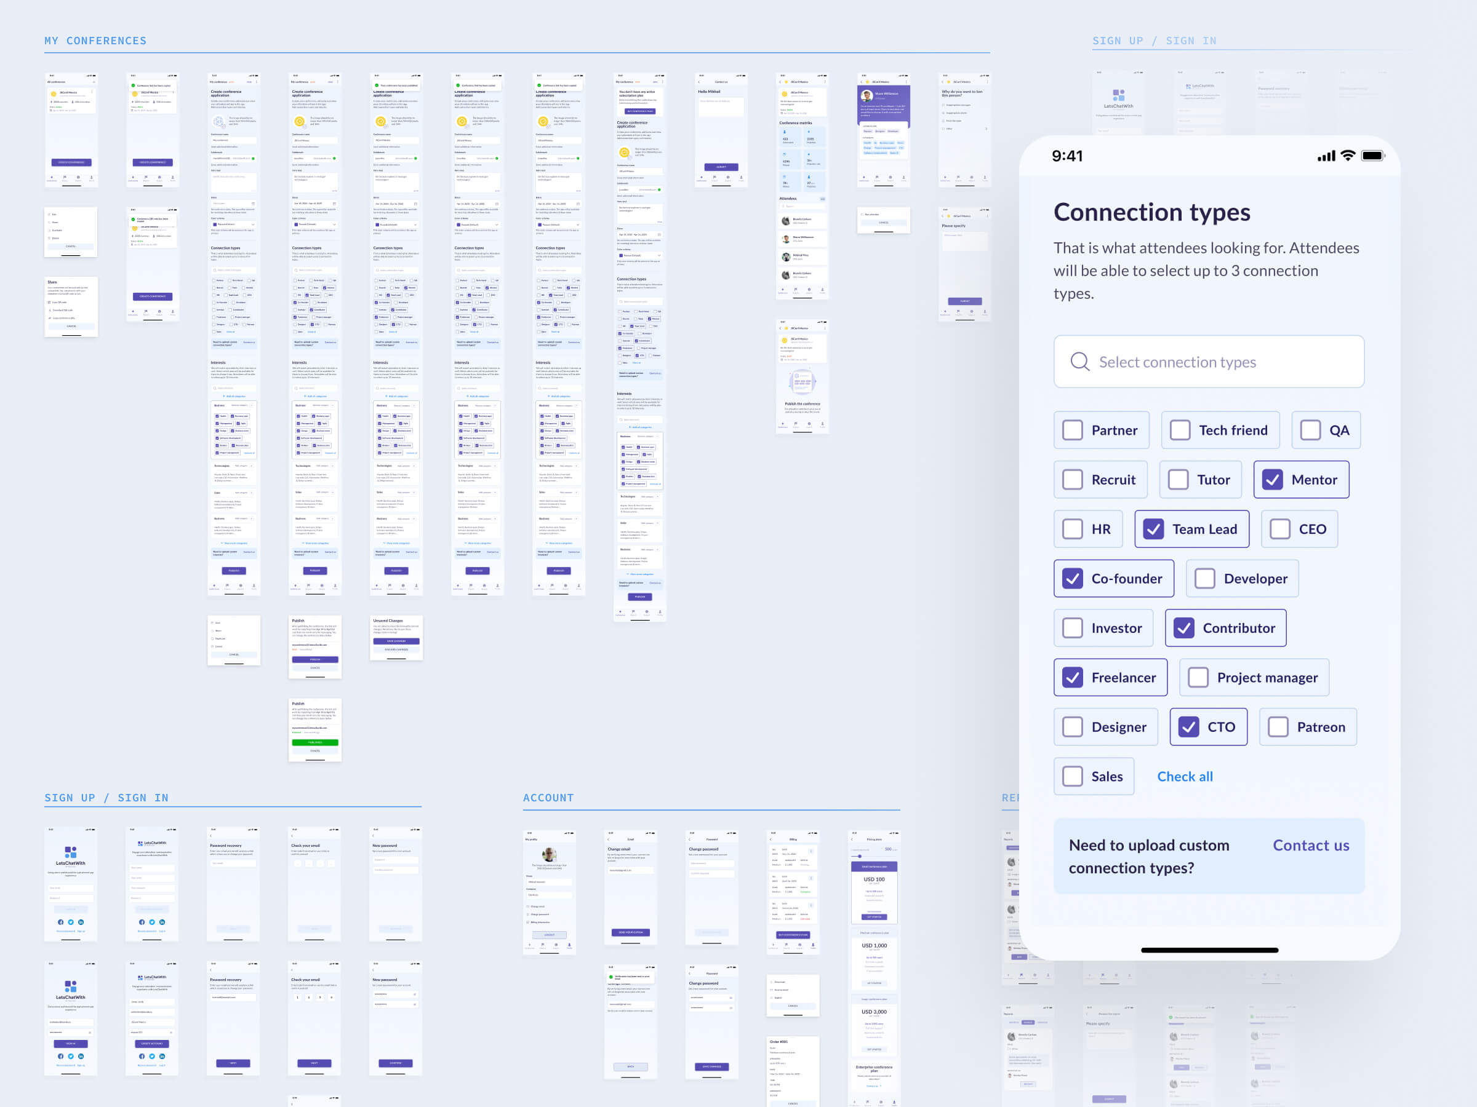Select the ACCOUNT section heading
The width and height of the screenshot is (1477, 1107).
(x=548, y=798)
